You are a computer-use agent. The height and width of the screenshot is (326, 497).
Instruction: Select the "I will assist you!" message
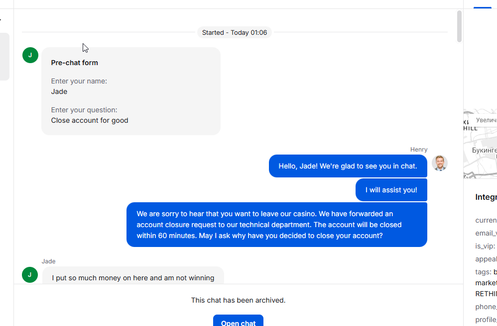coord(391,190)
